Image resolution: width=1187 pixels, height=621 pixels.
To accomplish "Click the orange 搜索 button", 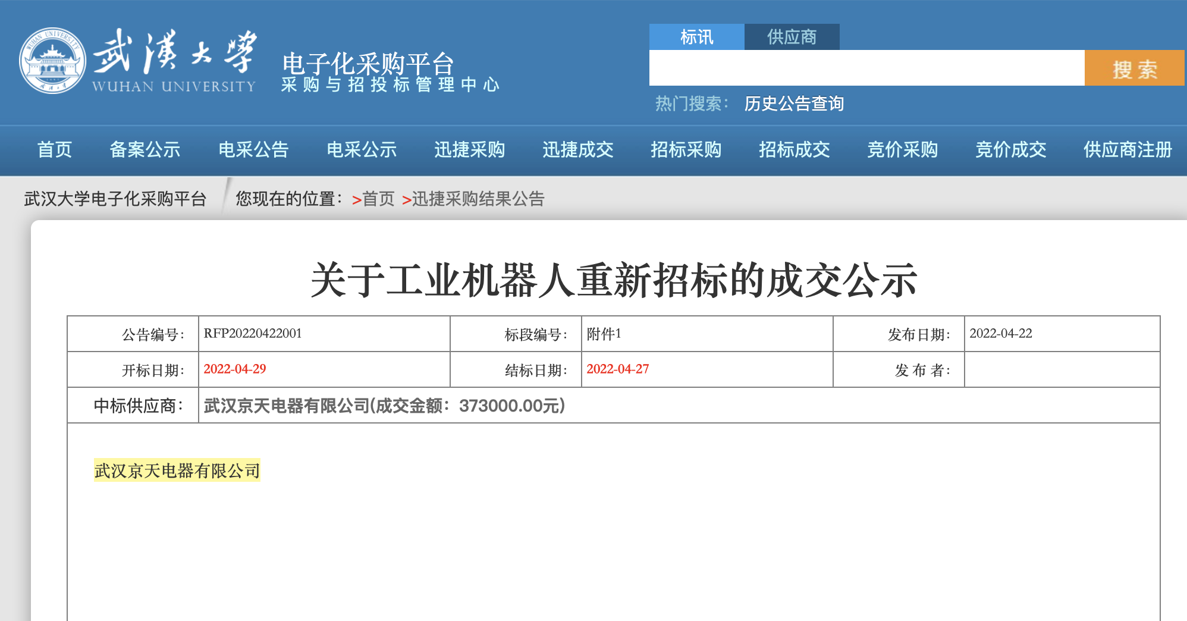I will tap(1135, 68).
